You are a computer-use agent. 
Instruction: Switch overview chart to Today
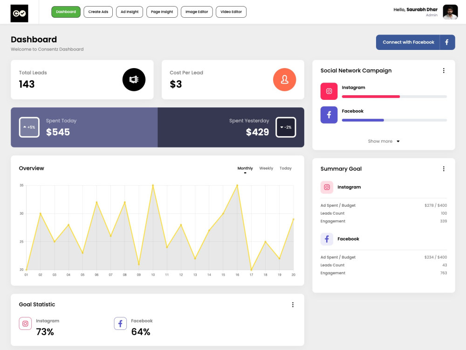[286, 168]
